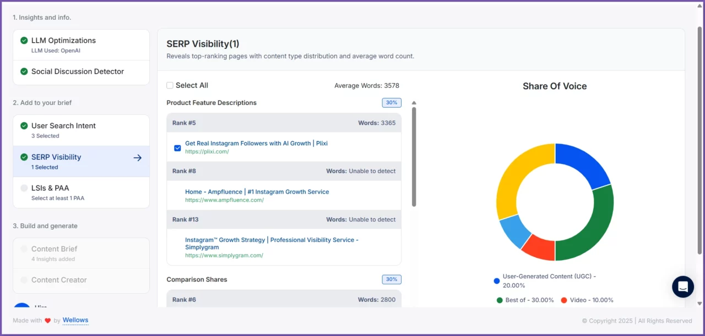
Task: Click the green check icon beside User Search Intent
Action: click(x=24, y=126)
